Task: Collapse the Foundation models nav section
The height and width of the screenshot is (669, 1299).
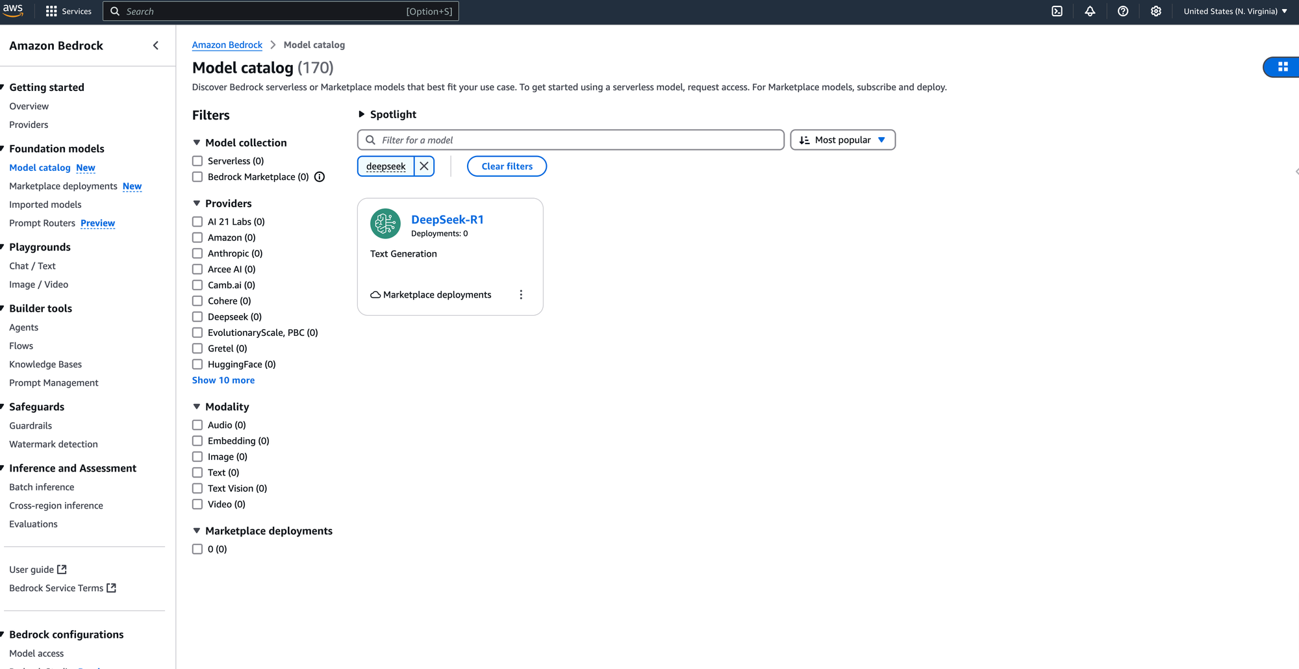Action: pos(3,149)
